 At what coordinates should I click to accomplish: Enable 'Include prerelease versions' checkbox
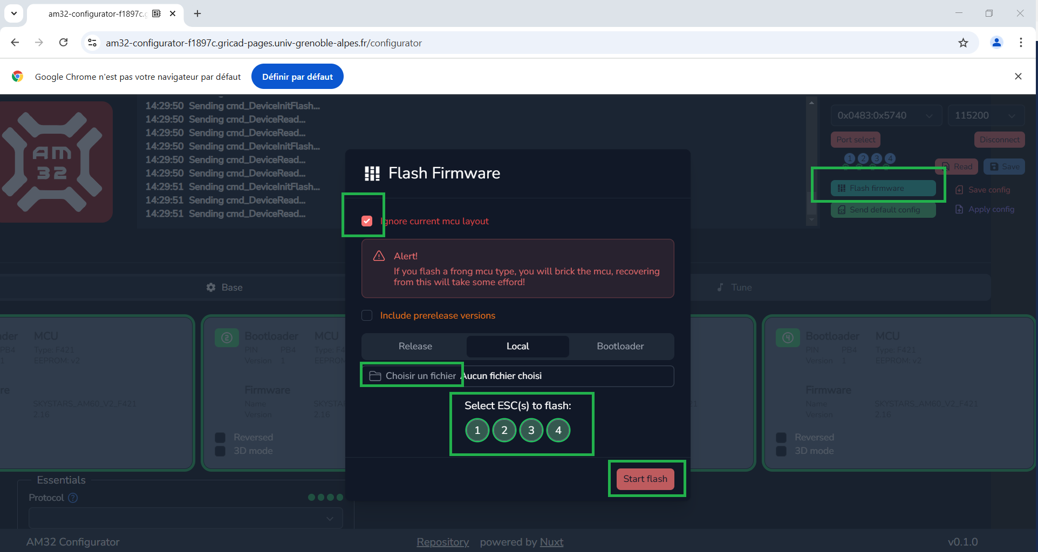point(367,315)
